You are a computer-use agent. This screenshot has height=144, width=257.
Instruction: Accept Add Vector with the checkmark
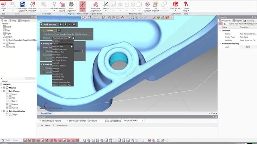click(70, 24)
